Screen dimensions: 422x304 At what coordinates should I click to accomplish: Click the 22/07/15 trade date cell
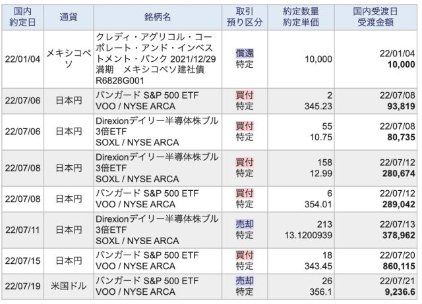point(22,259)
